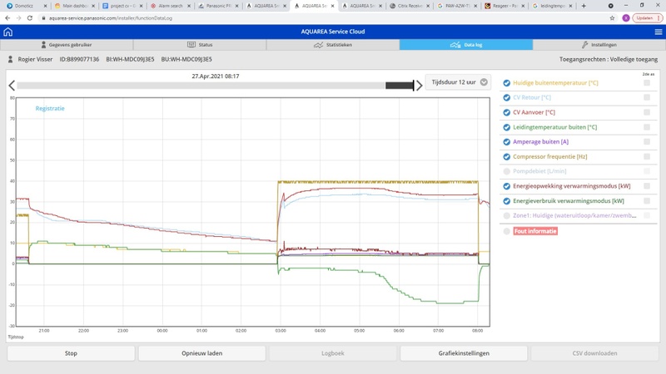Image resolution: width=666 pixels, height=374 pixels.
Task: Toggle Energieopwekking verwarmingsmodus series
Action: [507, 186]
